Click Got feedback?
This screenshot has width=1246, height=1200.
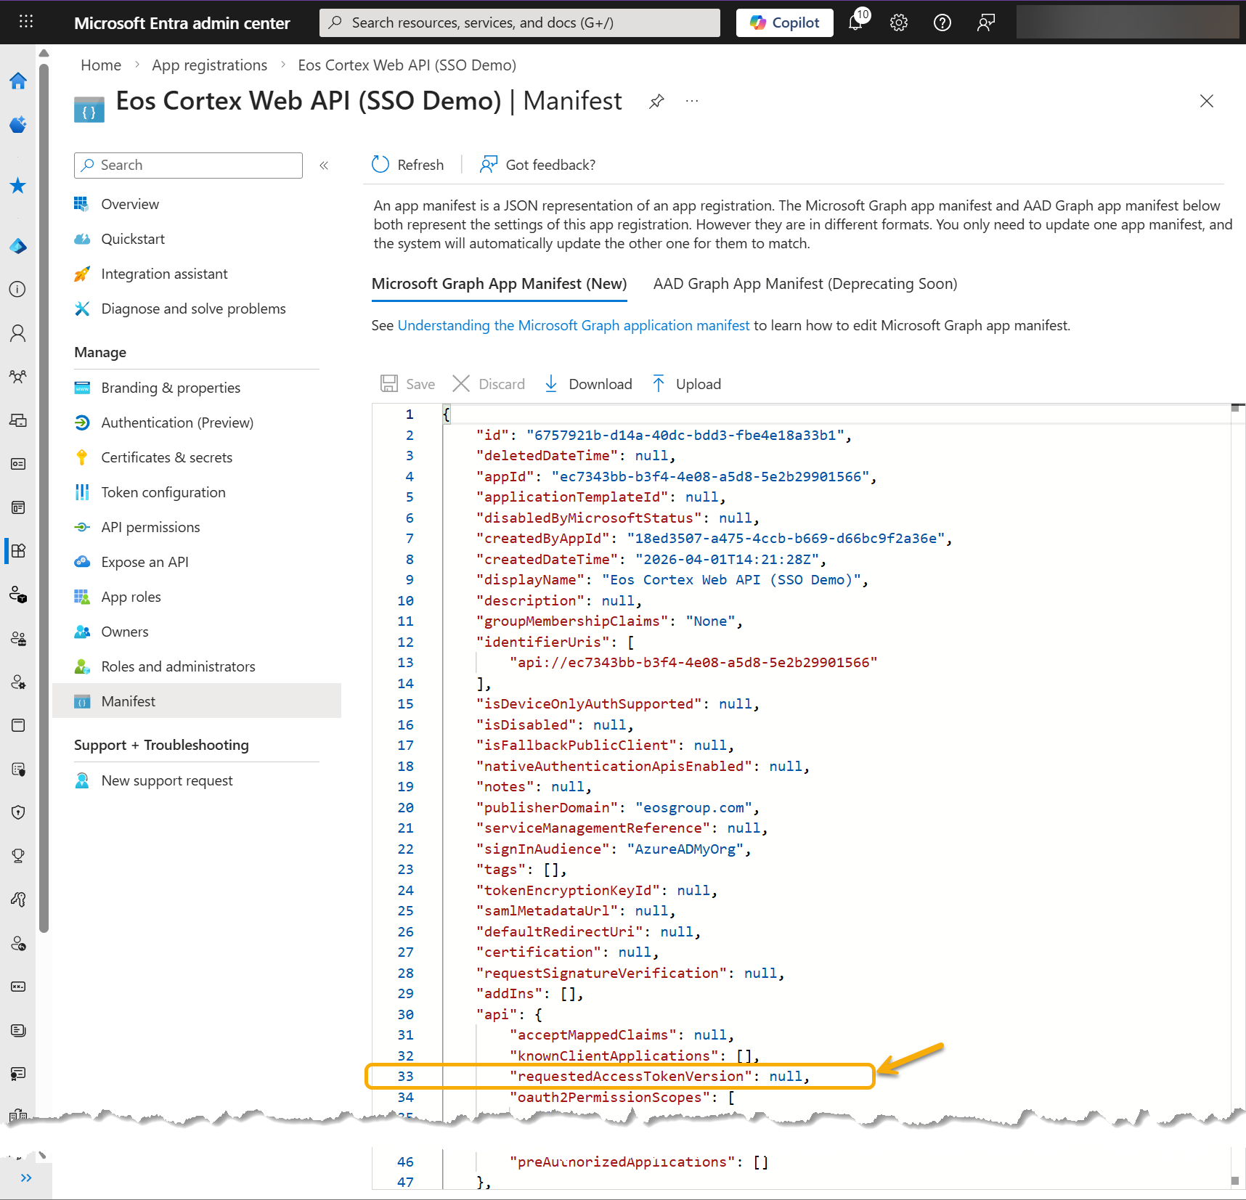point(537,165)
